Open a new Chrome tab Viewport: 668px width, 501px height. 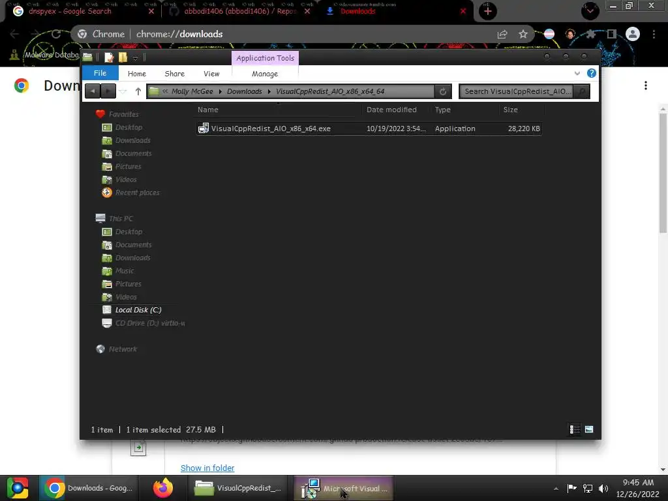[488, 11]
